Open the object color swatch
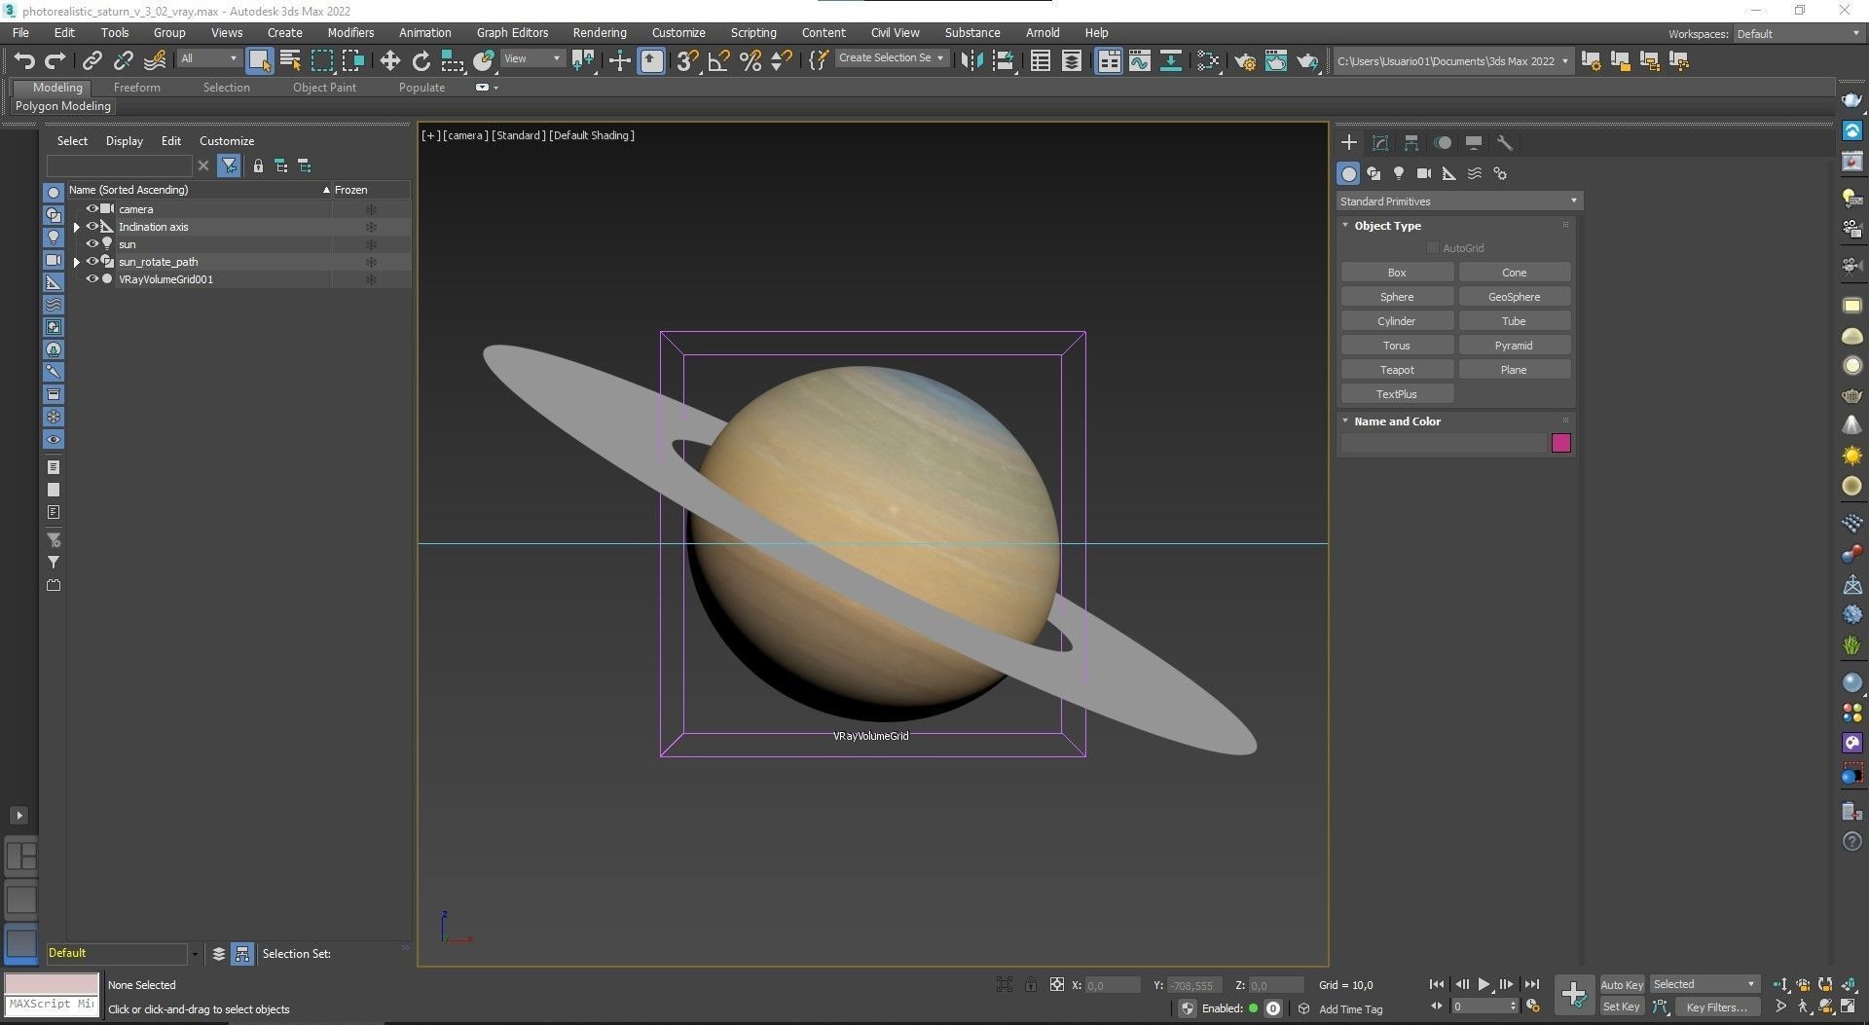This screenshot has height=1025, width=1869. coord(1561,444)
